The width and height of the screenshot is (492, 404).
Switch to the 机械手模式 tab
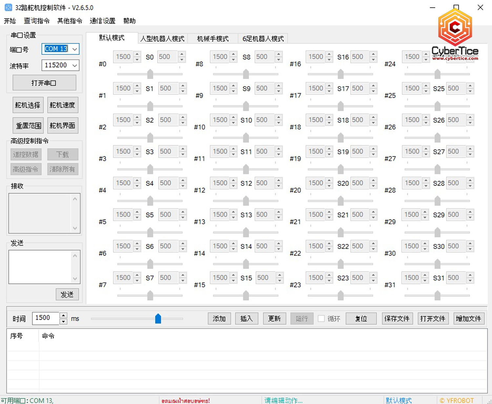click(213, 39)
